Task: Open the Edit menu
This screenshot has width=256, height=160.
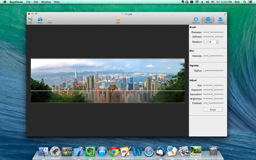Action: 36,2
